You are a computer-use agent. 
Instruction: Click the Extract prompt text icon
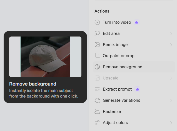coord(97,89)
